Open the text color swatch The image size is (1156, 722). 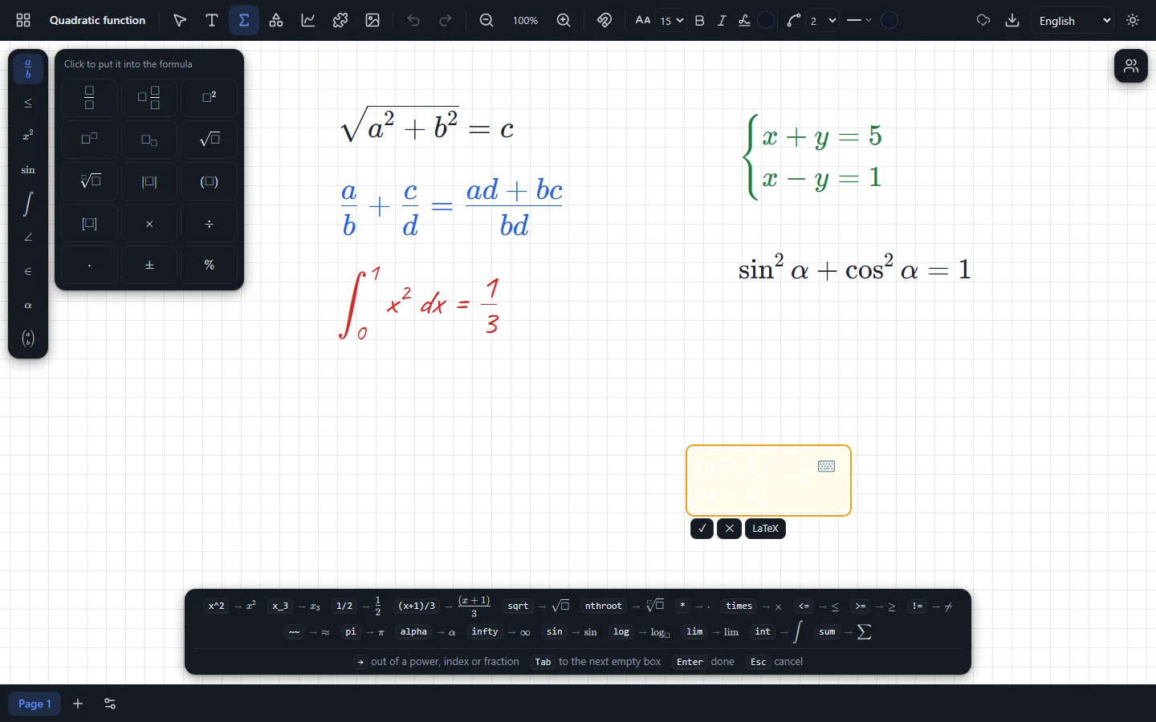coord(767,20)
